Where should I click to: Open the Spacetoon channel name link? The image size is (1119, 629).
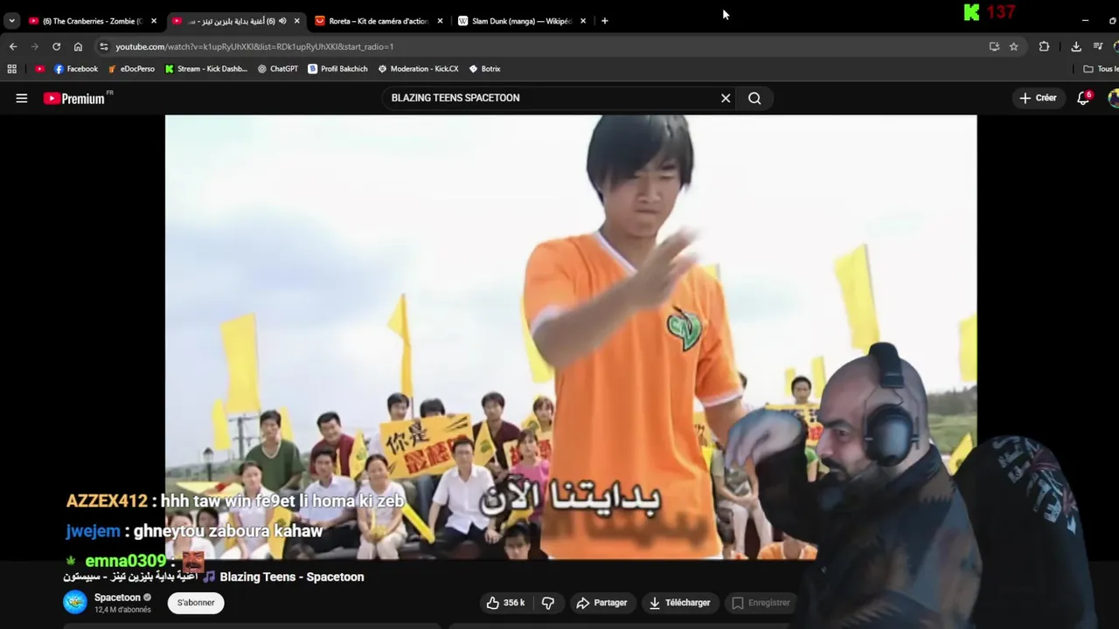pyautogui.click(x=117, y=598)
